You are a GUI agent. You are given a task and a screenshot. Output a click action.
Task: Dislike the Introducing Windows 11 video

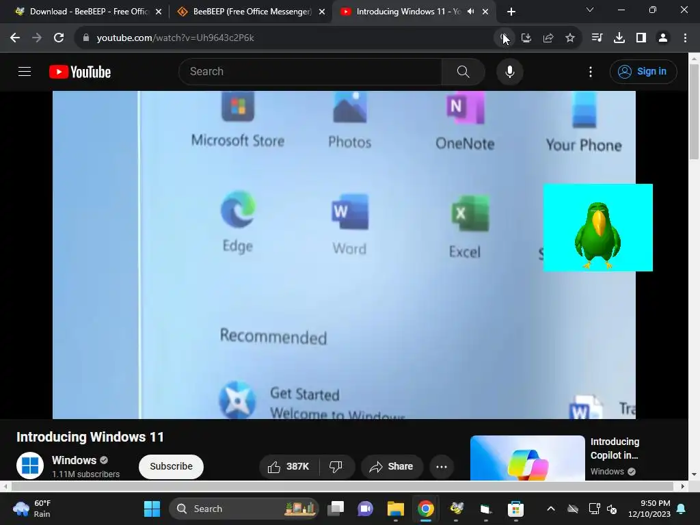336,466
